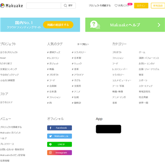
Task: Open ファッション category under カテゴリー
Action: pos(118,58)
